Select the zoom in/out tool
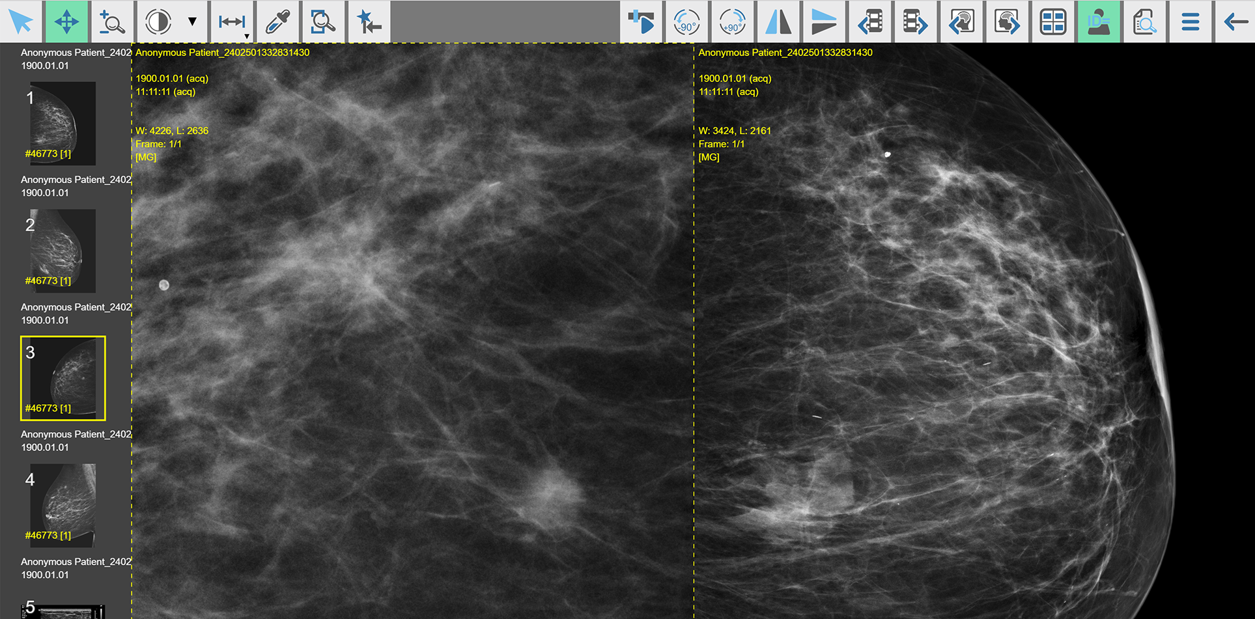The image size is (1255, 619). 112,21
